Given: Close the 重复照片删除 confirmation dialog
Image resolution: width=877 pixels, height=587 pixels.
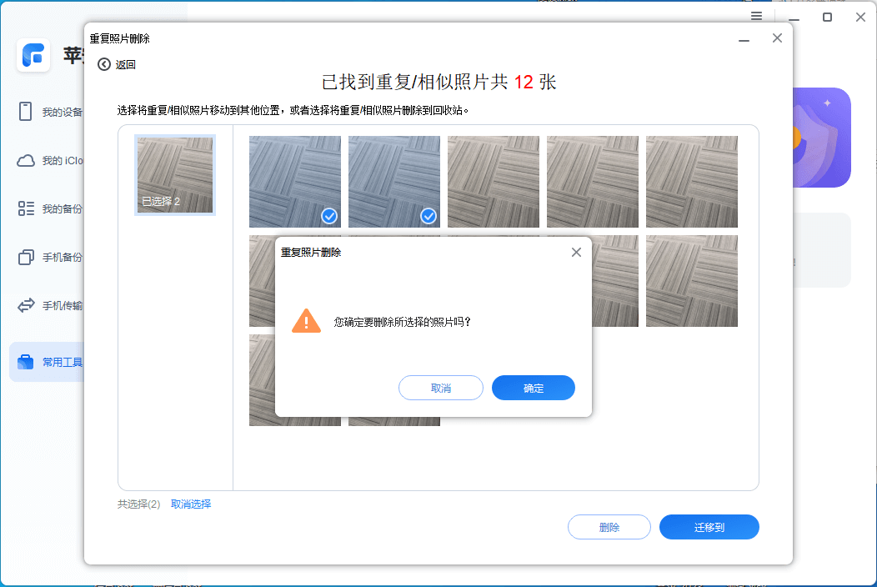Looking at the screenshot, I should (576, 252).
